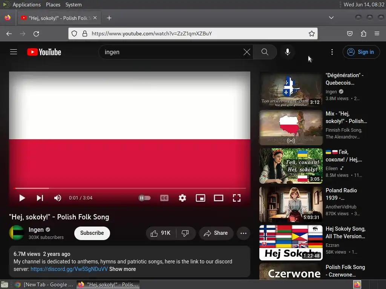Open Polish Folk Song - Czerwone title
This screenshot has width=386, height=289.
(x=345, y=271)
